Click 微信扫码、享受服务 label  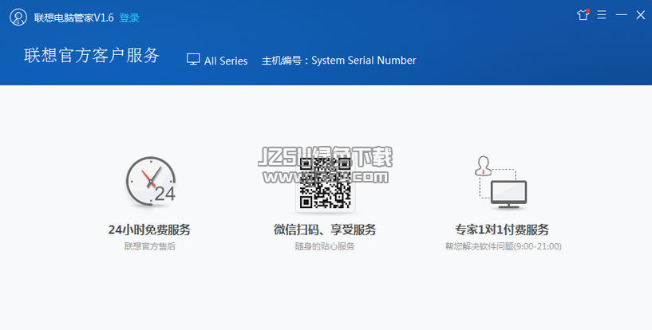pos(325,230)
